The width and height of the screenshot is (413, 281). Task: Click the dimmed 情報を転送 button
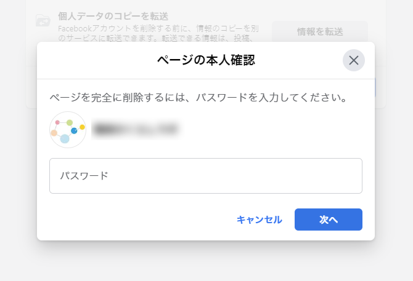point(320,32)
